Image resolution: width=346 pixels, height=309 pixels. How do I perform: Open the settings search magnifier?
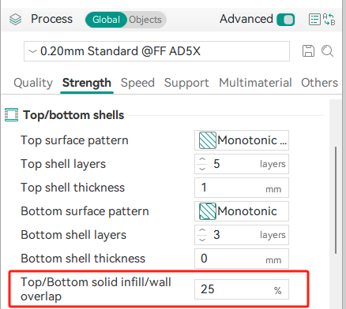[x=327, y=51]
